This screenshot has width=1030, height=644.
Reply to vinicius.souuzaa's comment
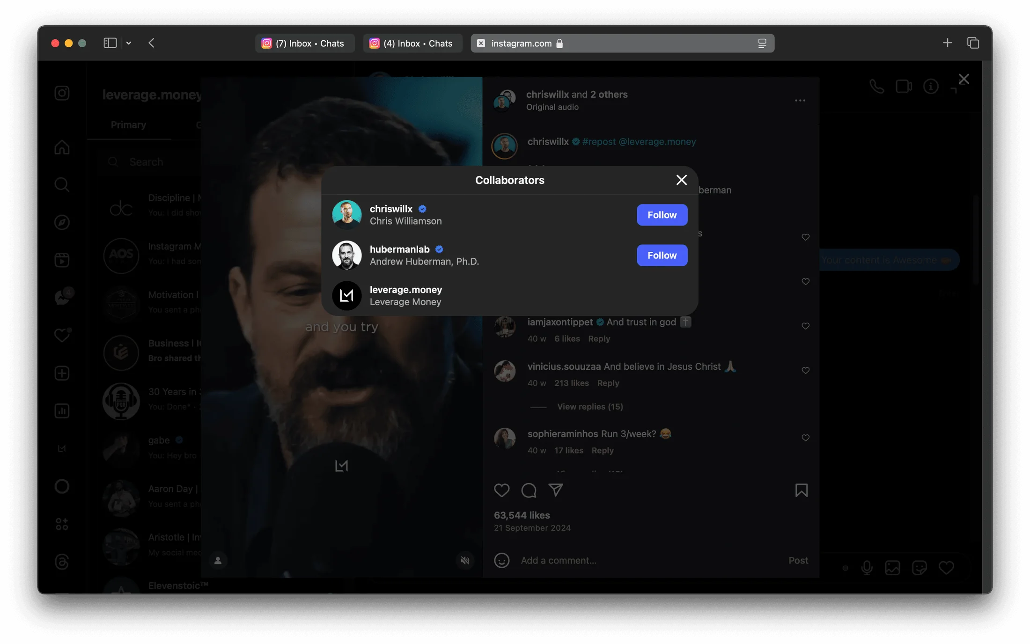608,383
